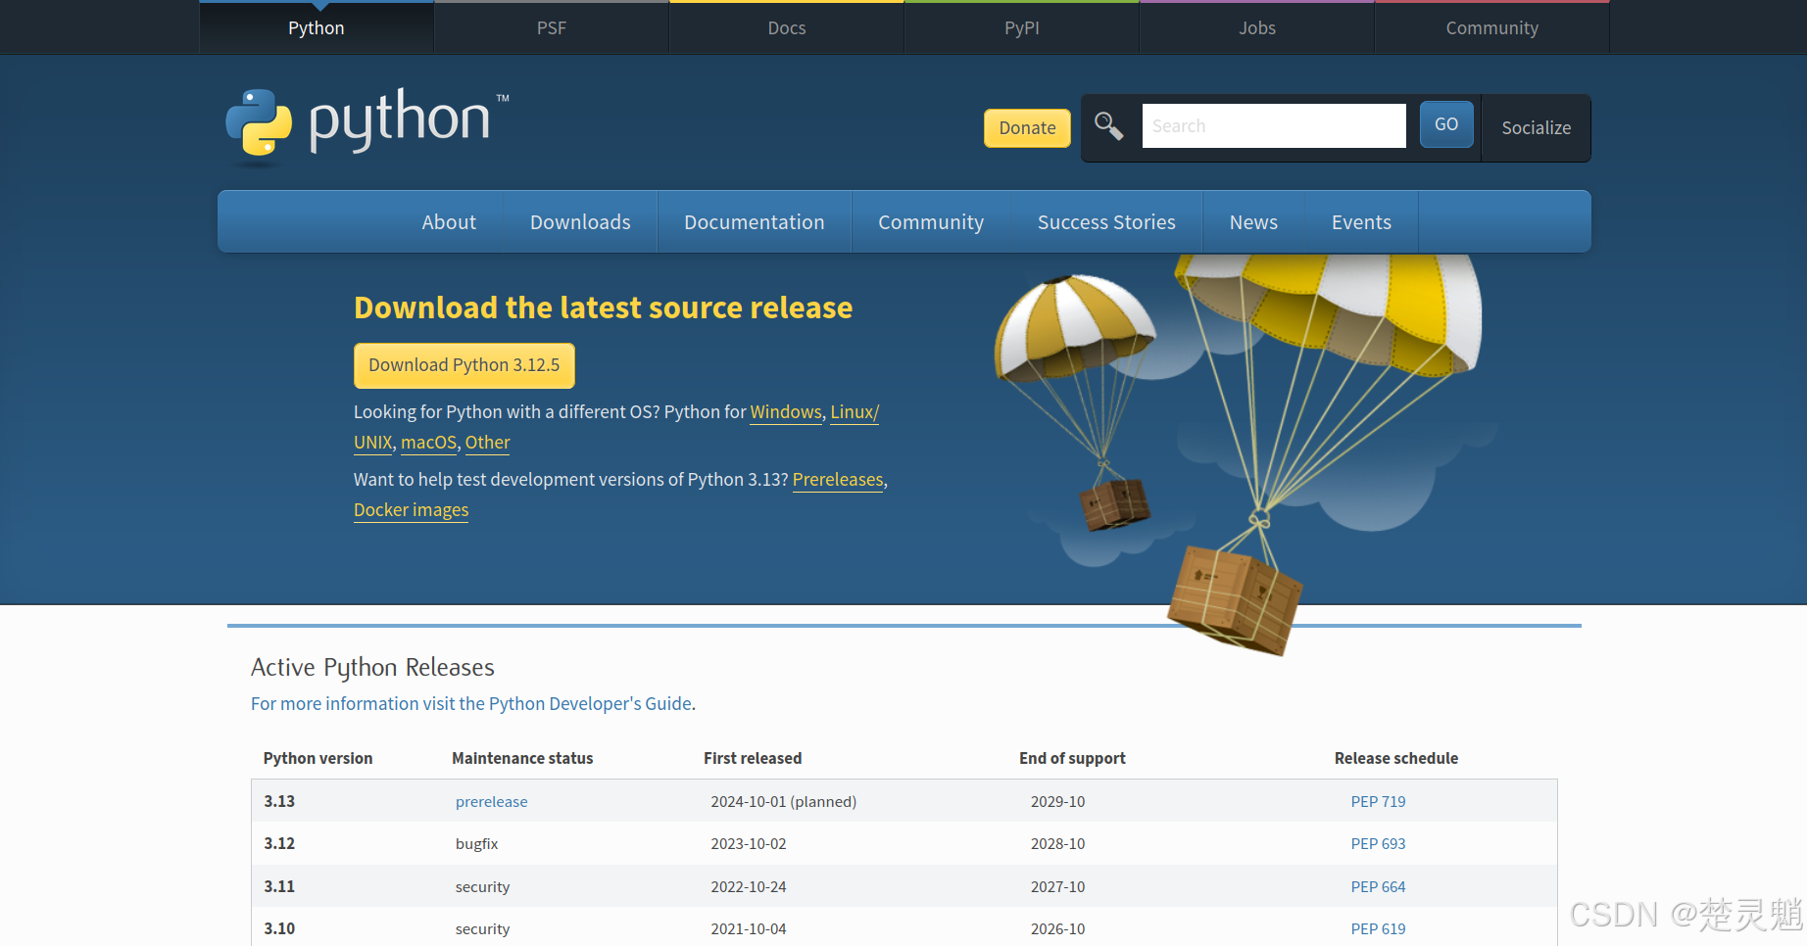The image size is (1807, 946).
Task: Click the 2022-10-24 release date
Action: [x=749, y=887]
